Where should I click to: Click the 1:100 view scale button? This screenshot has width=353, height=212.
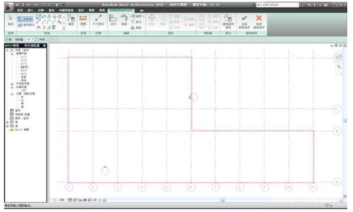point(59,200)
